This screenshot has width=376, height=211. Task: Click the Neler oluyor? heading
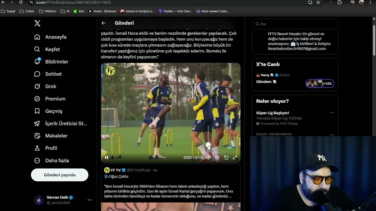click(x=272, y=101)
